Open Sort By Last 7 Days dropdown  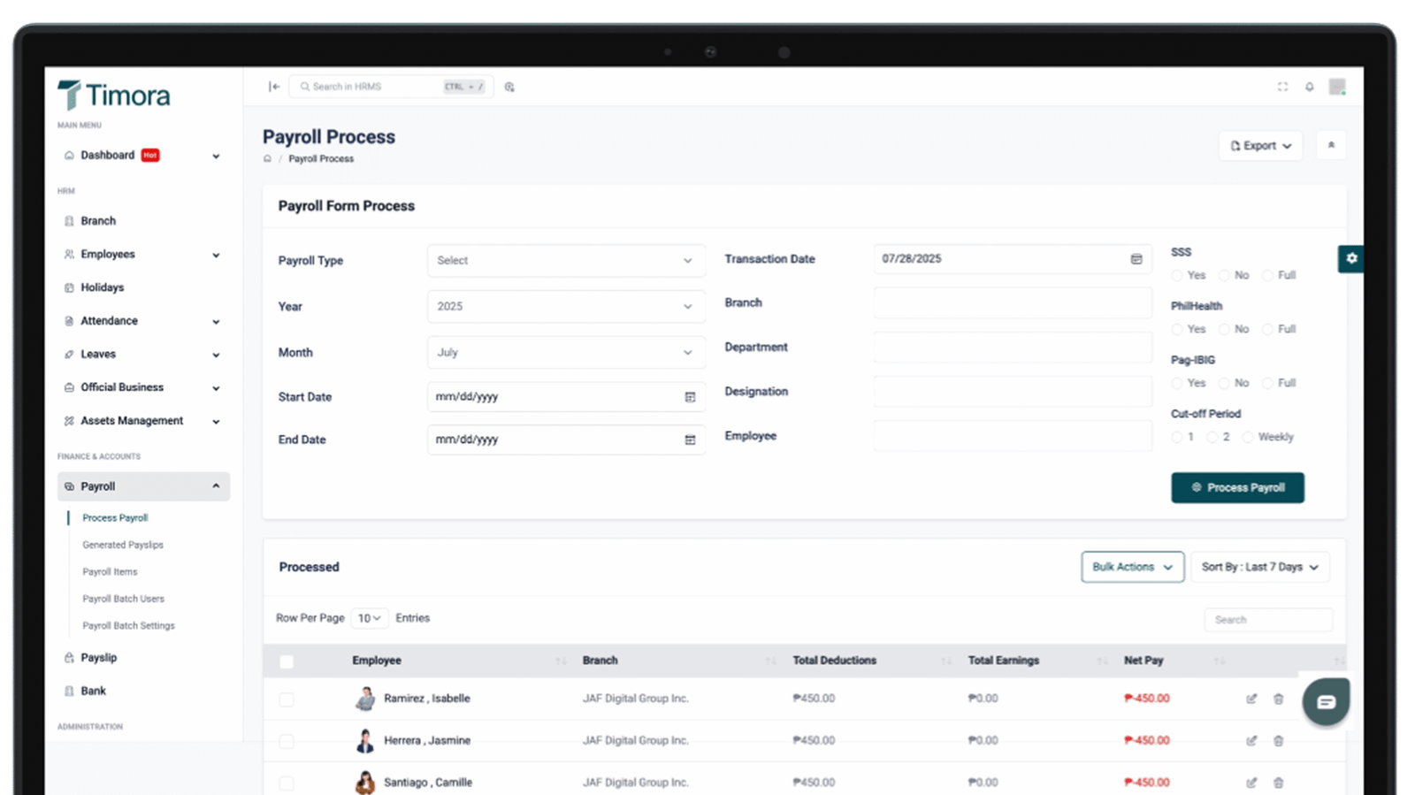1260,568
